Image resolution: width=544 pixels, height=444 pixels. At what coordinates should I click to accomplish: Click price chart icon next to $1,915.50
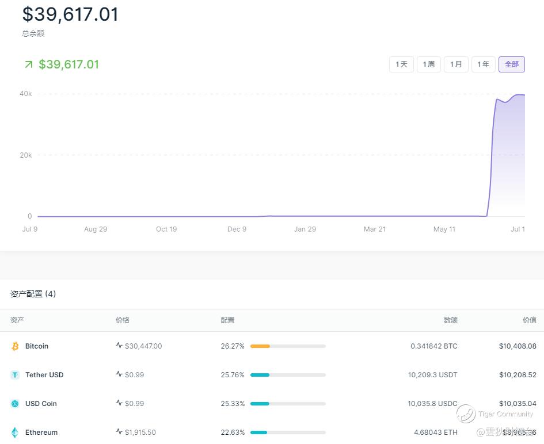click(x=119, y=431)
